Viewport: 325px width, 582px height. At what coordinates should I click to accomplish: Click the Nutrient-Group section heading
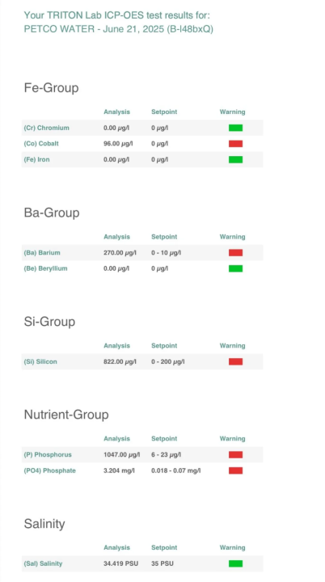click(x=66, y=415)
